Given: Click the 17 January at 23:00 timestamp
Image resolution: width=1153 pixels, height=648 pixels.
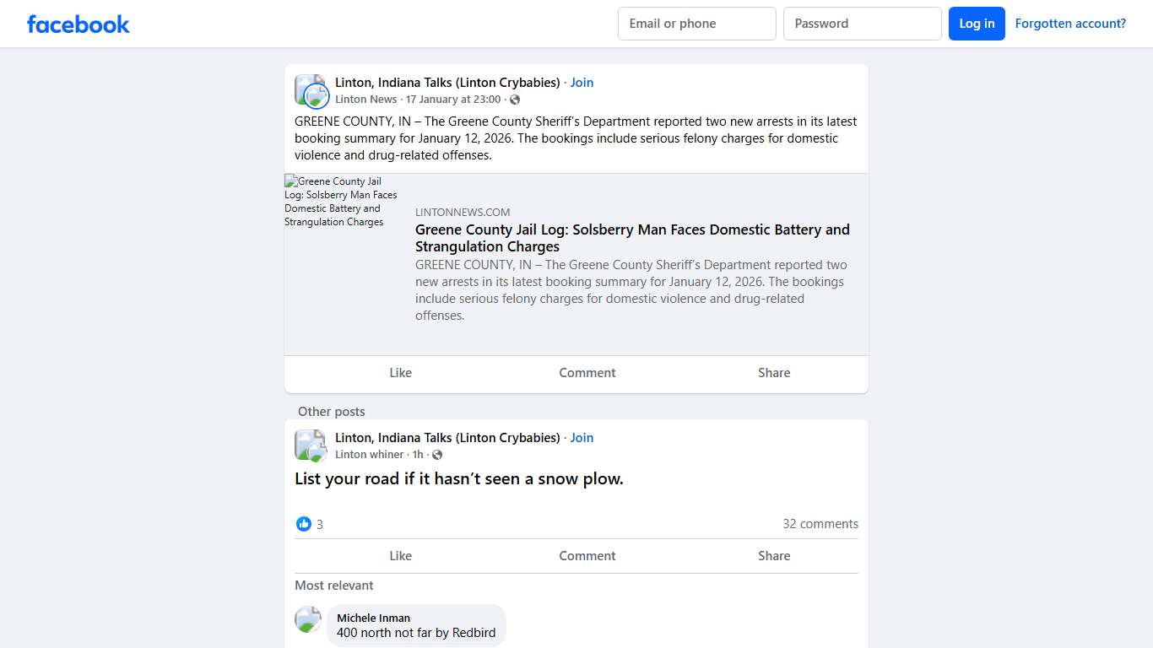Looking at the screenshot, I should [456, 99].
